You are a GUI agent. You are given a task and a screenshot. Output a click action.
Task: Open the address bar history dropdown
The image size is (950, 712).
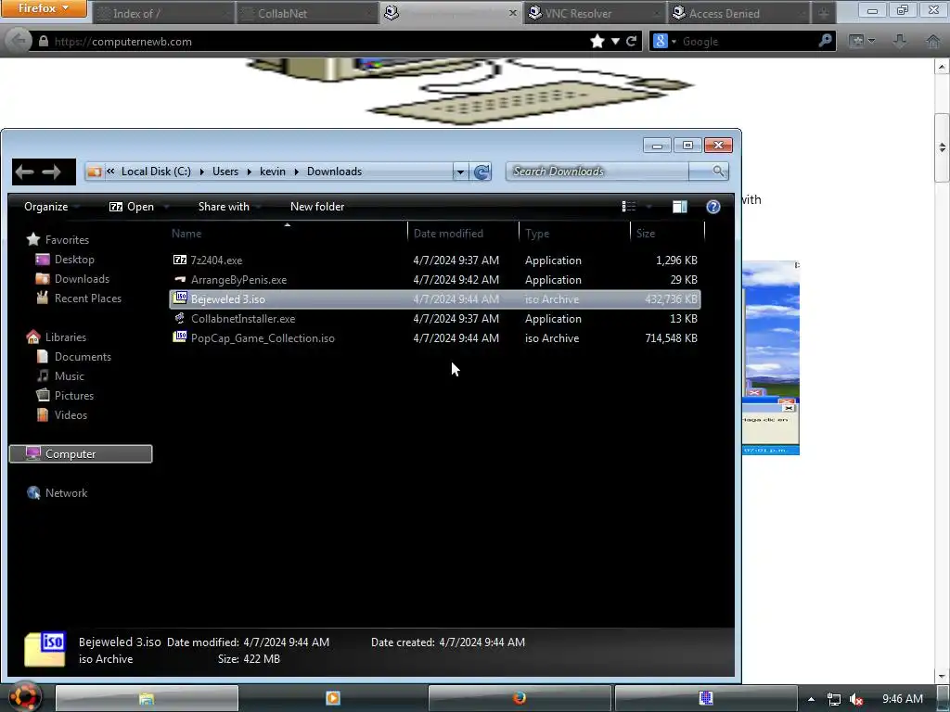pyautogui.click(x=460, y=172)
